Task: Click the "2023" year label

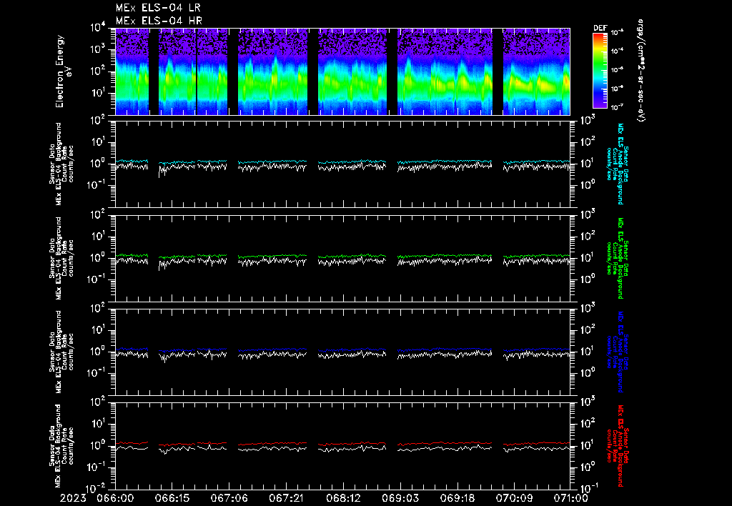Action: (74, 499)
